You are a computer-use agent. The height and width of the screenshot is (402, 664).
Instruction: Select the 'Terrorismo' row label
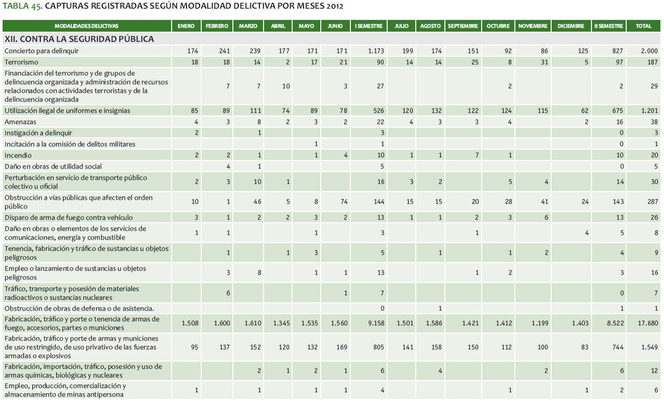click(x=21, y=62)
